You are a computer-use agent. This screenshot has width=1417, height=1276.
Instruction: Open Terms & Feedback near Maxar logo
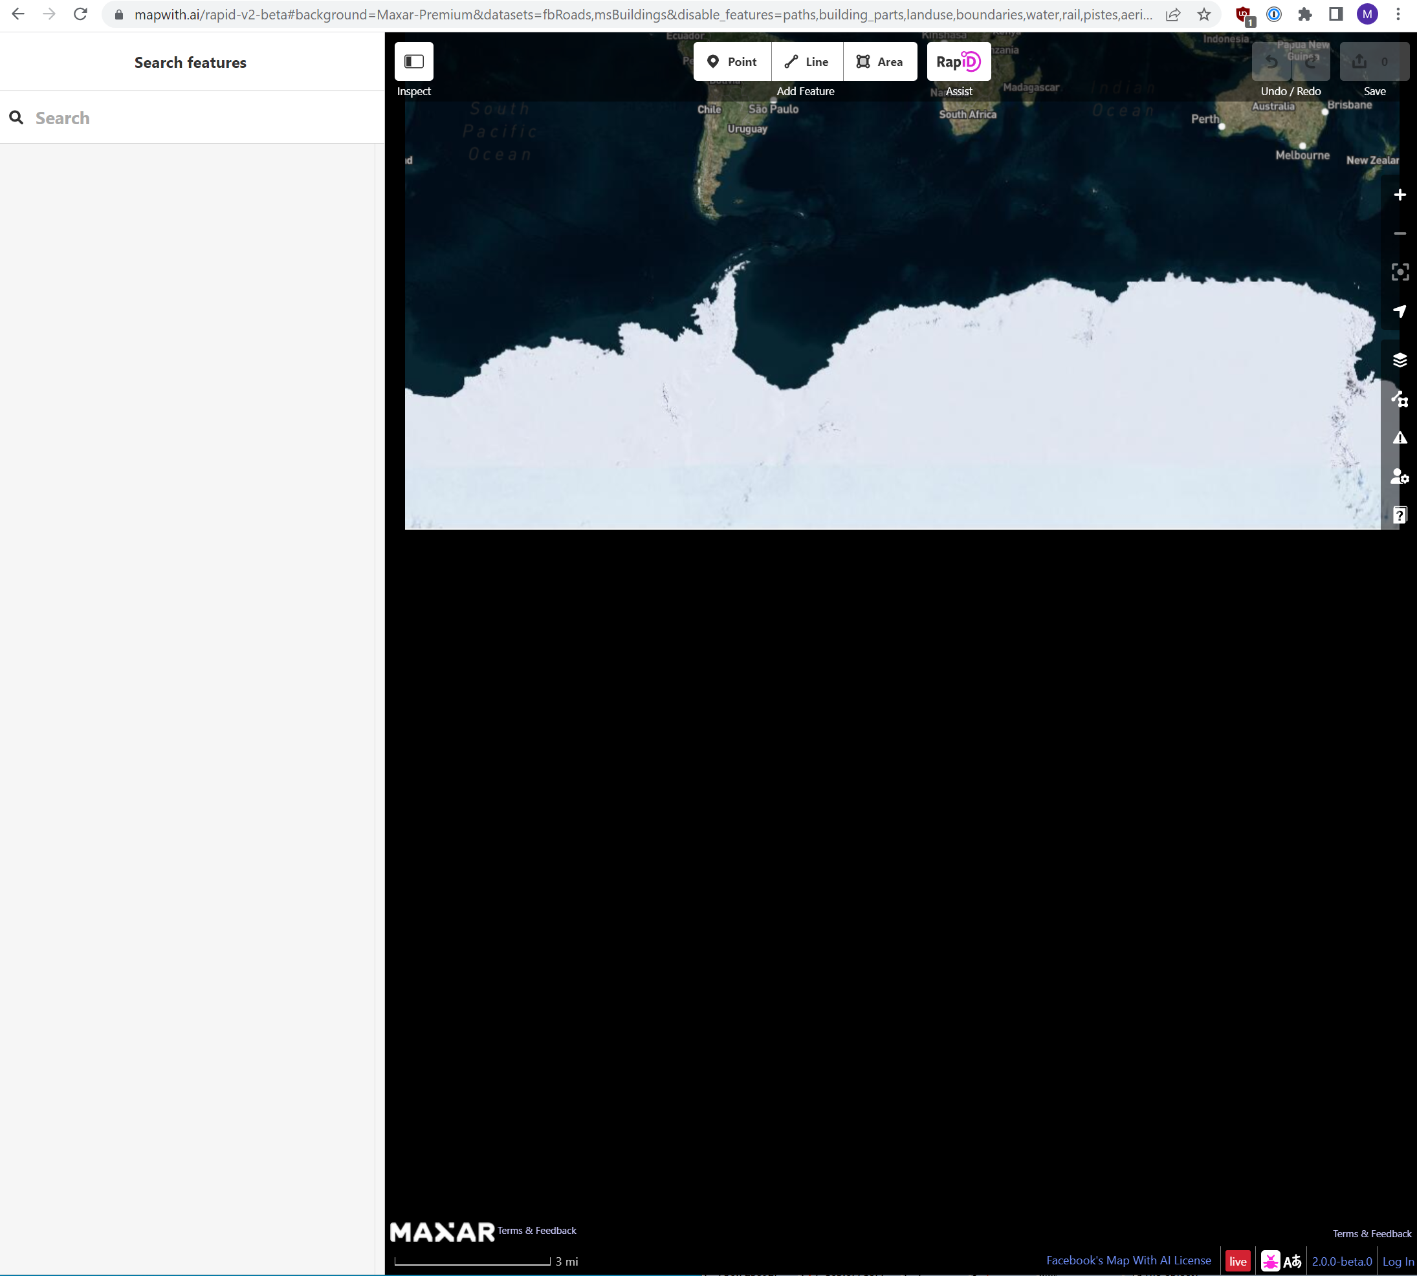point(536,1231)
